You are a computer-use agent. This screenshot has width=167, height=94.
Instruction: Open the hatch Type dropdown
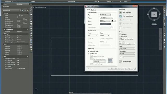[x=105, y=15]
